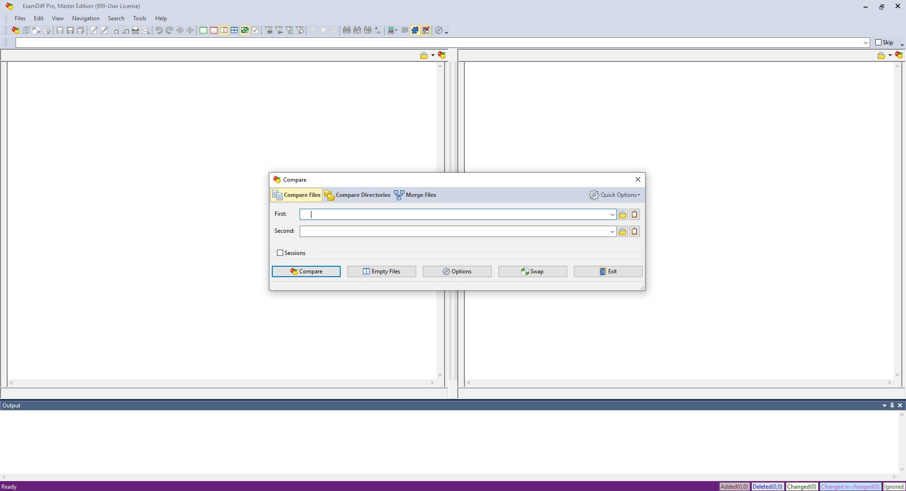Enable the Sessions checkbox
Screen dimensions: 906x491
tap(280, 253)
